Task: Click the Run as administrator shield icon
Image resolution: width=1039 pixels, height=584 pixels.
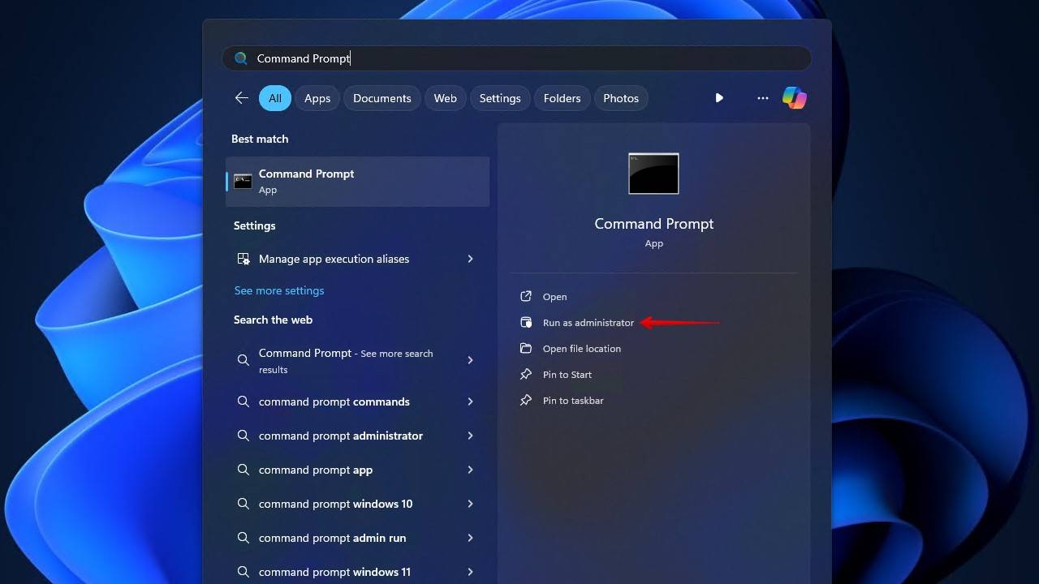Action: click(526, 323)
